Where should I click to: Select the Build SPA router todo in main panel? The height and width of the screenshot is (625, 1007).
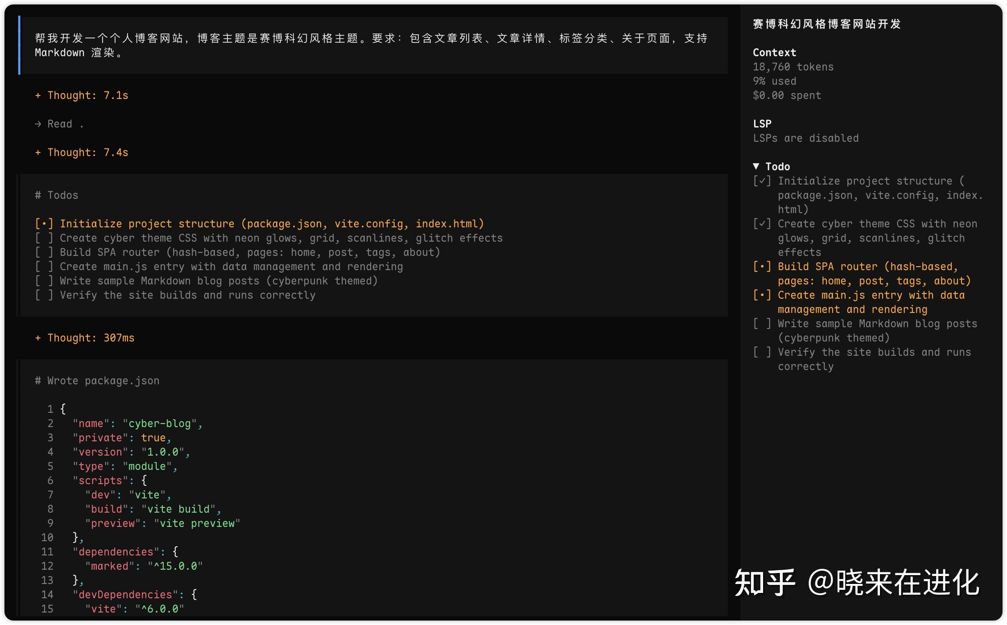[238, 252]
